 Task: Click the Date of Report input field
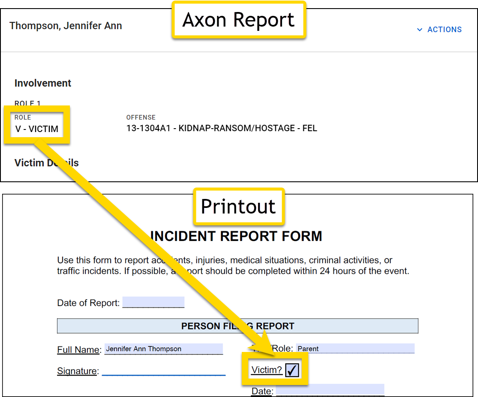153,302
